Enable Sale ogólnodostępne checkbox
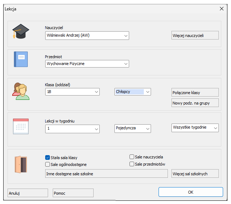Viewport: 231px width, 204px height. 47,164
